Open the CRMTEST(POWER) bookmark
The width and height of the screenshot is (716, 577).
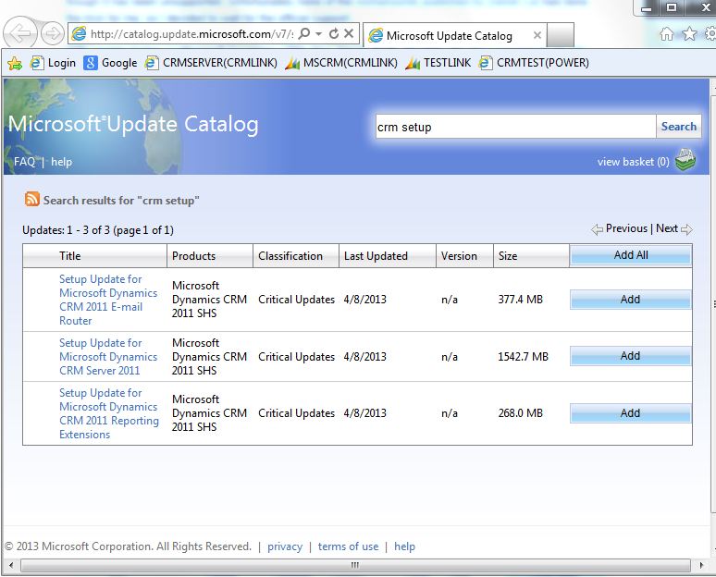coord(534,63)
